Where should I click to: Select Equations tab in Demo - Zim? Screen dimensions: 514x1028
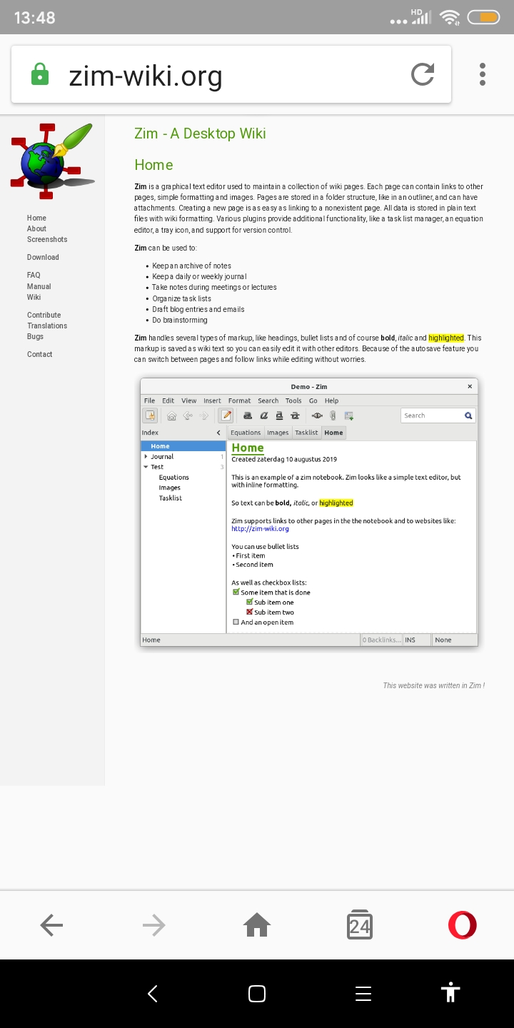246,433
